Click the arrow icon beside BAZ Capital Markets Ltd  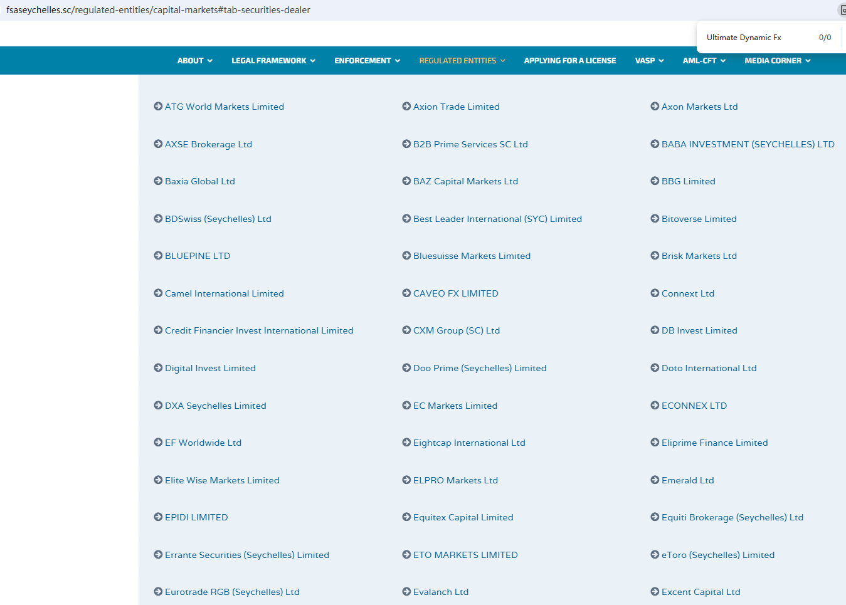[x=406, y=181]
